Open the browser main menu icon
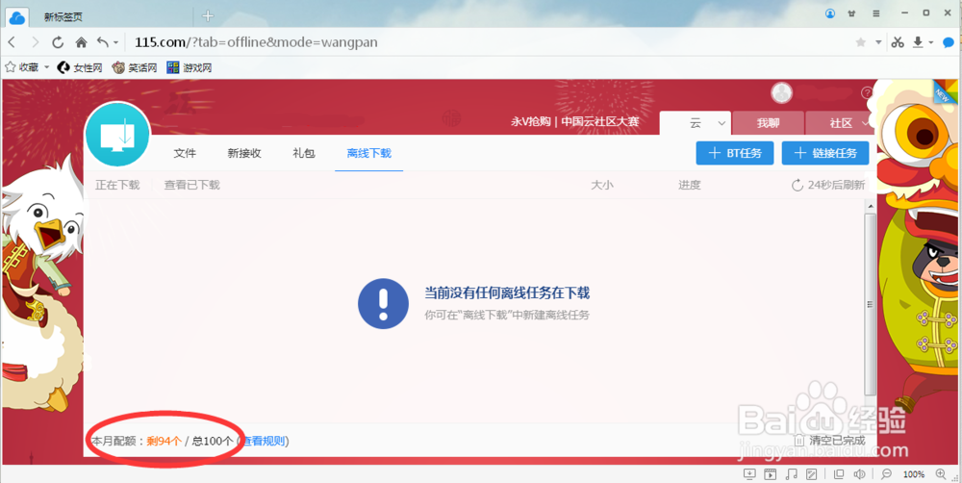The width and height of the screenshot is (962, 483). [x=876, y=13]
